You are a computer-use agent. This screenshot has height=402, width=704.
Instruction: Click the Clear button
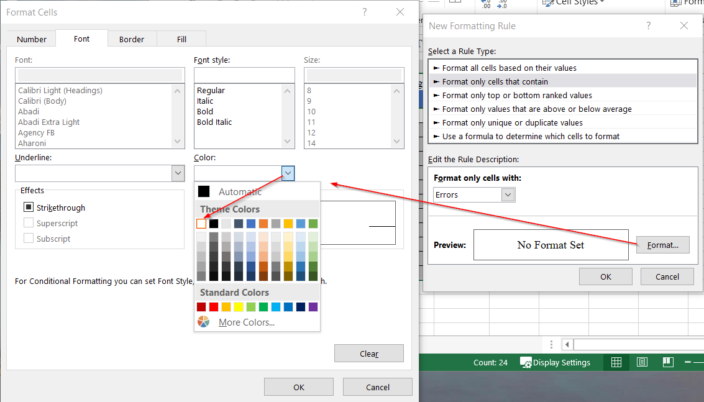coord(369,354)
